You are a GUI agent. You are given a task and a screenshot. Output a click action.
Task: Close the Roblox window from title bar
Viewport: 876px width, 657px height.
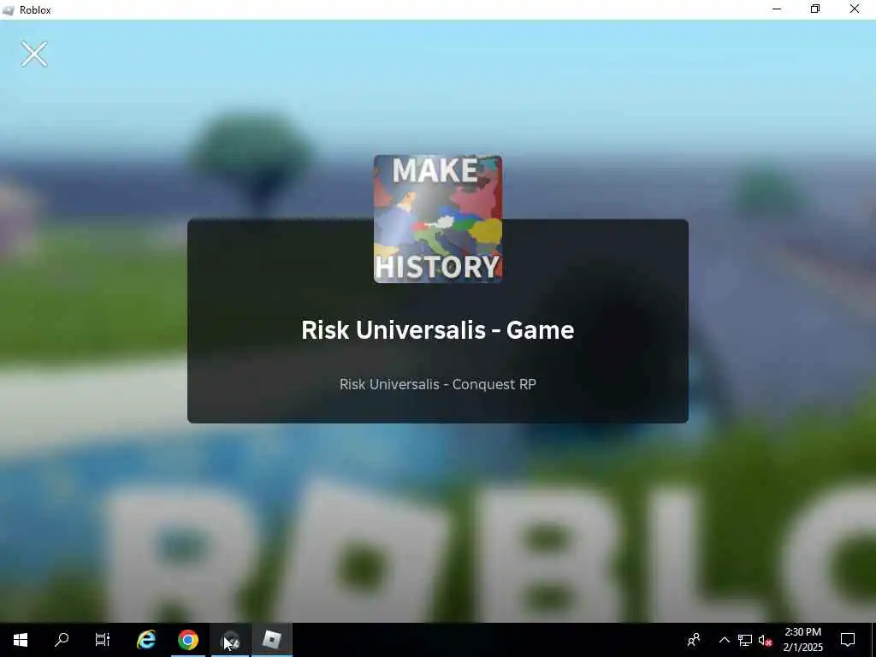855,9
